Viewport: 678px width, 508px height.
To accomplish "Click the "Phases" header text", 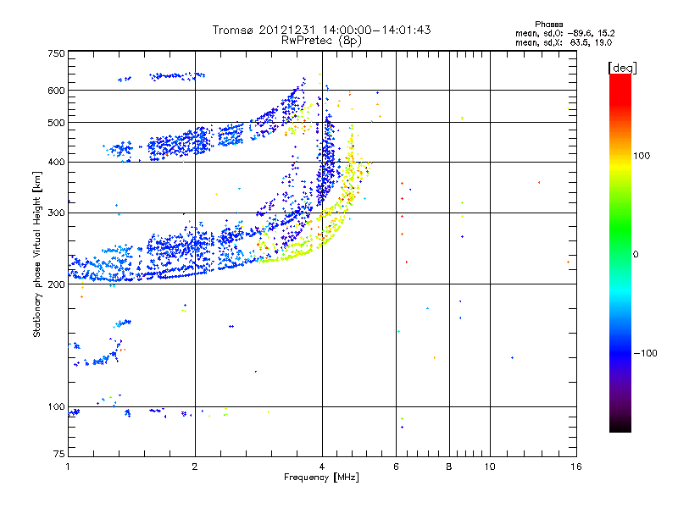I will [x=548, y=25].
